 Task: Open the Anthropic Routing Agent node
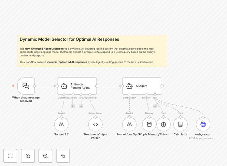[x=77, y=86]
